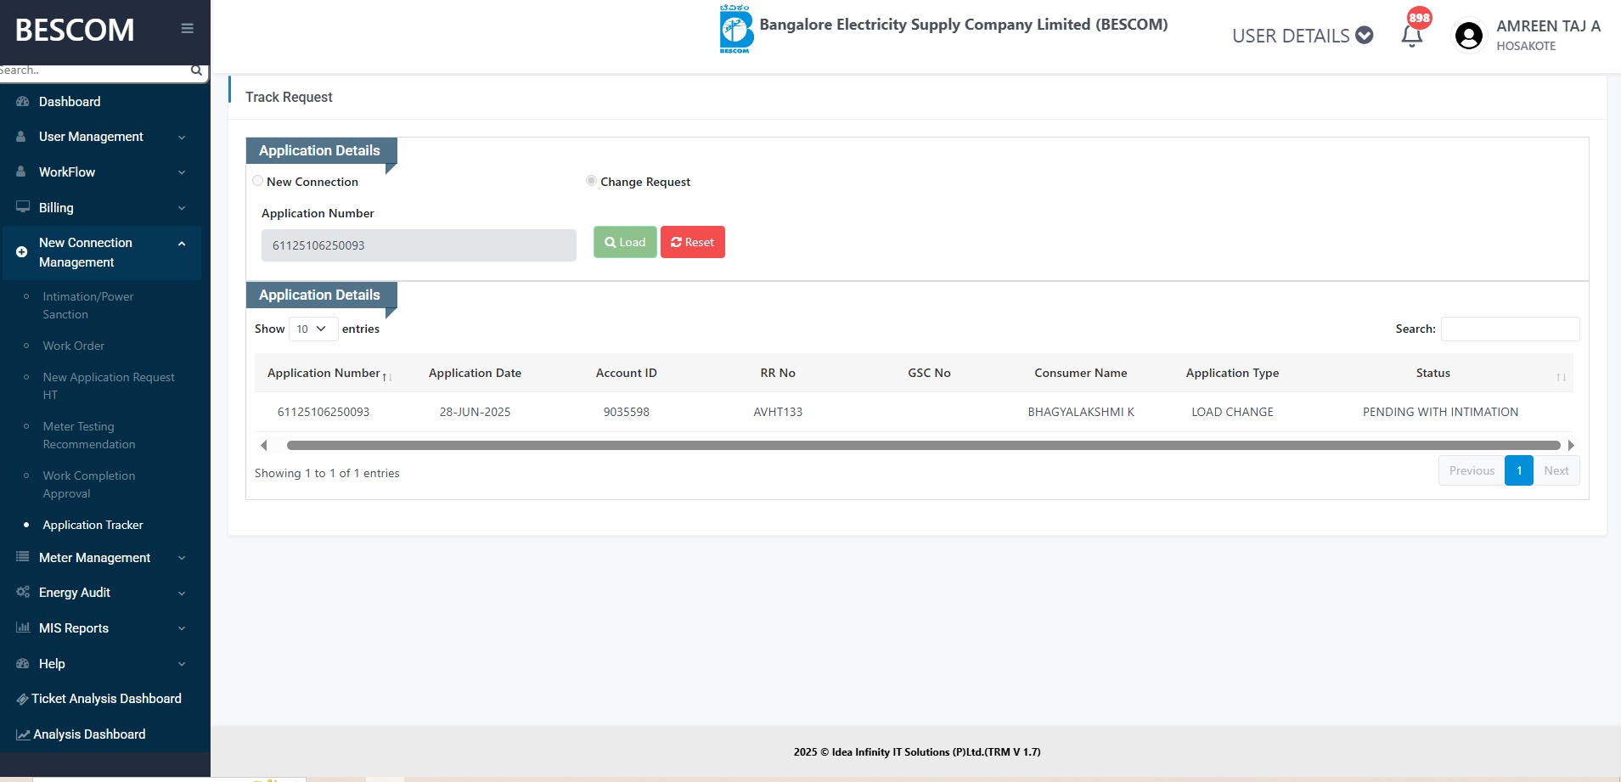The image size is (1621, 782).
Task: Click application number 61125106250093 table cell
Action: click(324, 412)
